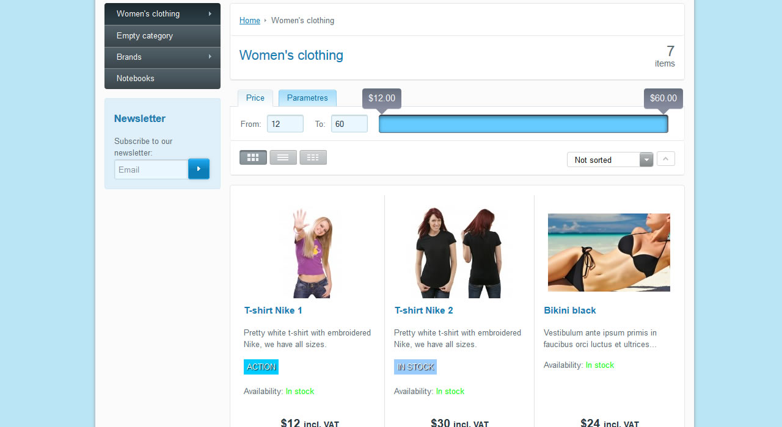782x427 pixels.
Task: Open the T-shirt Nike 2 product link
Action: click(424, 310)
